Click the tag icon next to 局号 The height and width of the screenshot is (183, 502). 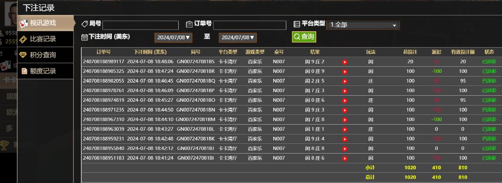(85, 24)
